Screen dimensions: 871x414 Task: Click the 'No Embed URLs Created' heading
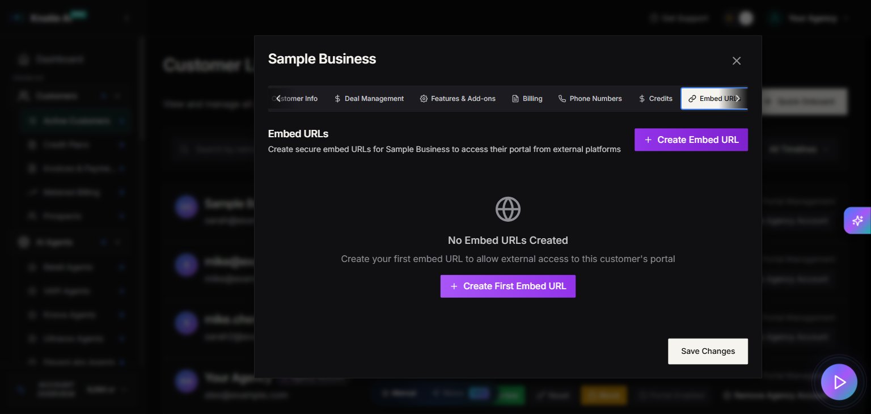508,240
